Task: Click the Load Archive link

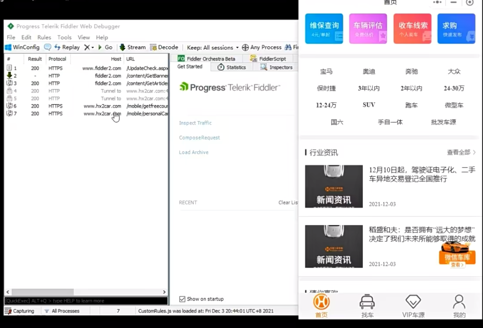Action: 194,152
